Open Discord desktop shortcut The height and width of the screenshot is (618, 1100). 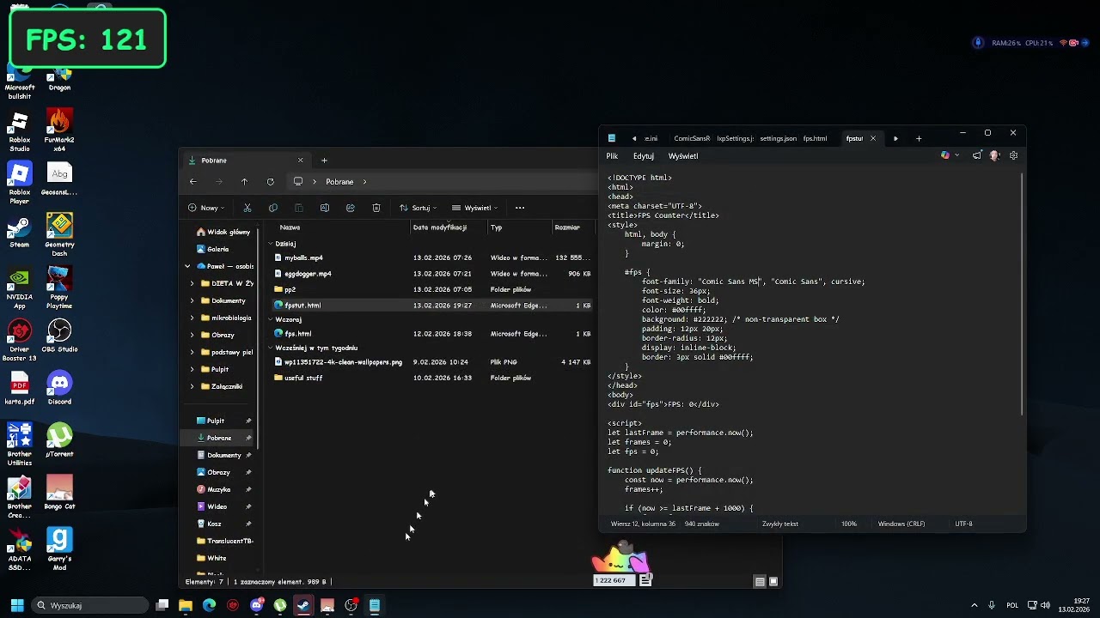click(x=59, y=389)
